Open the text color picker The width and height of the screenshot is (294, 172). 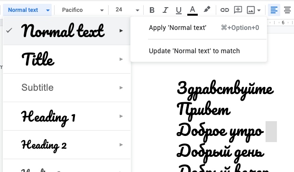[193, 10]
